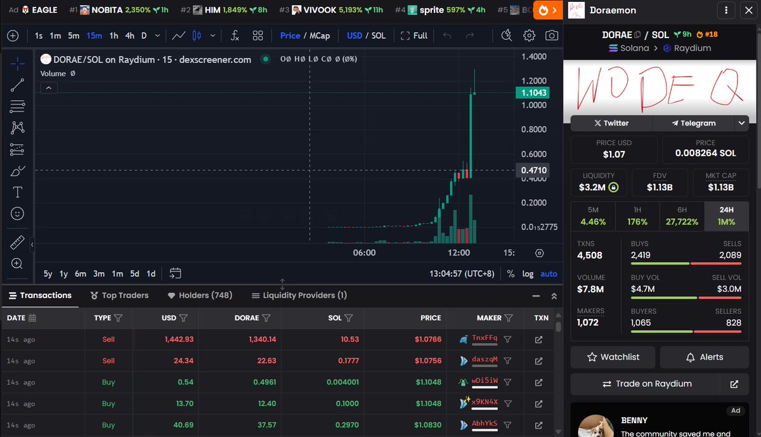Copy the DORAE token address
The width and height of the screenshot is (761, 437).
tap(638, 35)
